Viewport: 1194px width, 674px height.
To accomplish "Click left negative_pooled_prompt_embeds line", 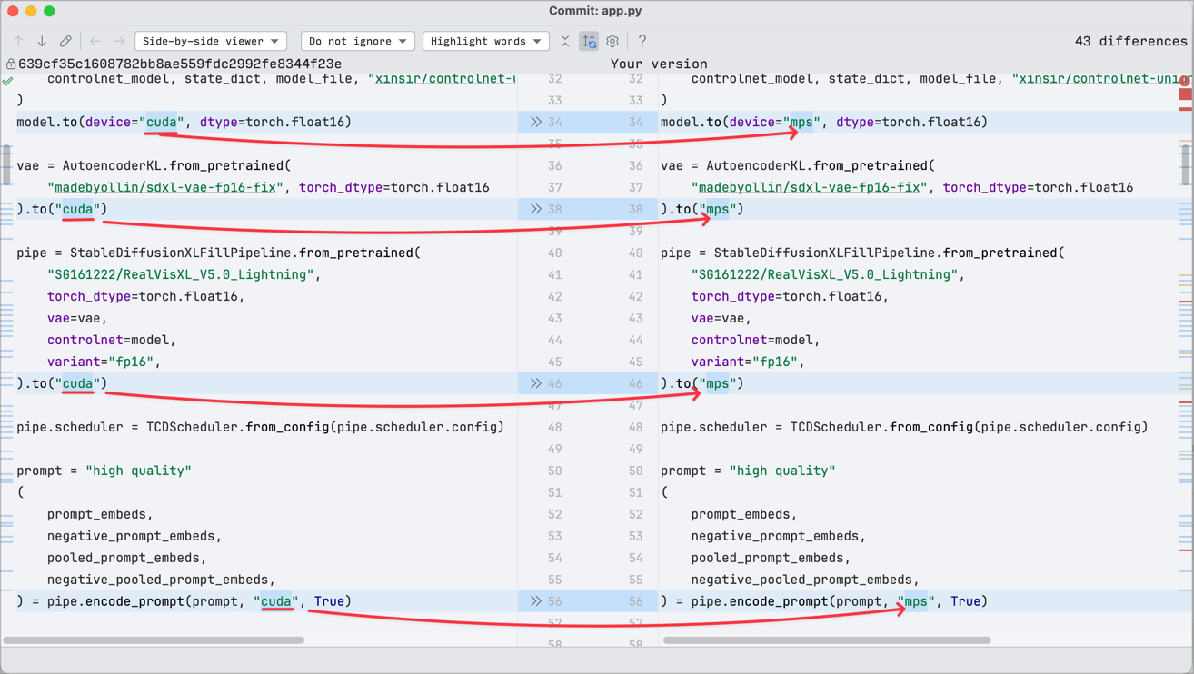I will pyautogui.click(x=161, y=580).
